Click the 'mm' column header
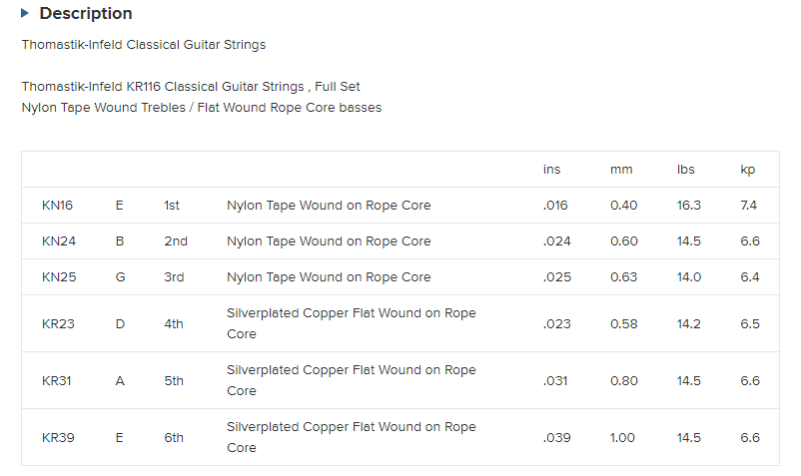Screen dimensions: 801x476 [621, 170]
